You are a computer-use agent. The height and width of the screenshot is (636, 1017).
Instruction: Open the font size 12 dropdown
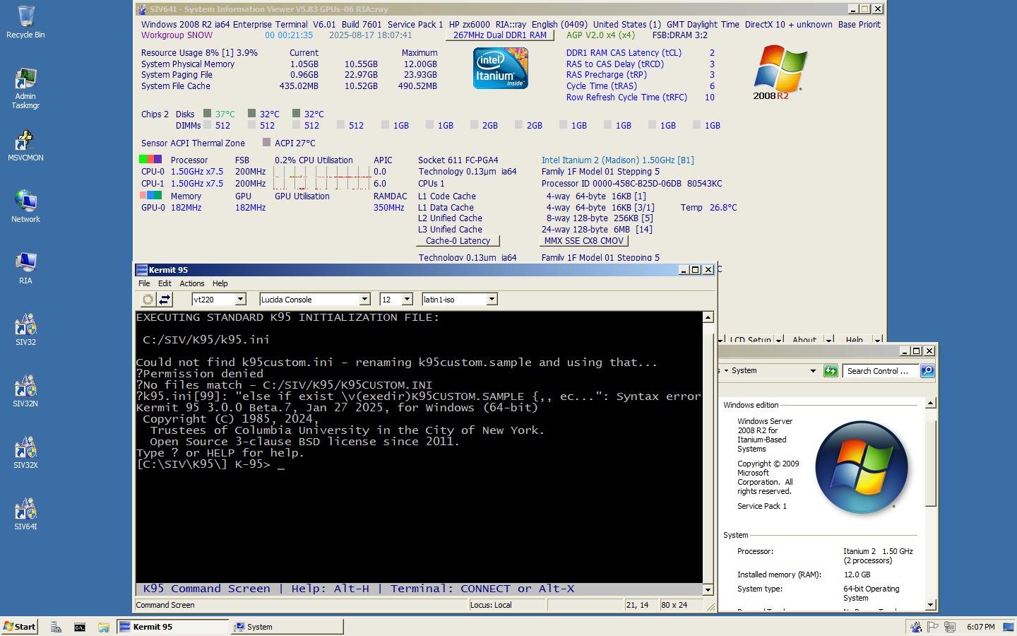tap(407, 300)
